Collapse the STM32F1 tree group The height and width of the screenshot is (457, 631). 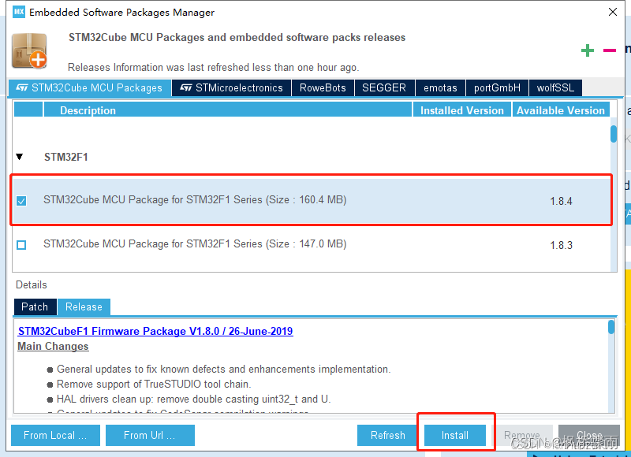tap(19, 157)
